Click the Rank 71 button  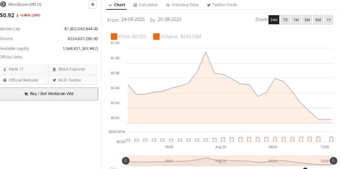(23, 69)
